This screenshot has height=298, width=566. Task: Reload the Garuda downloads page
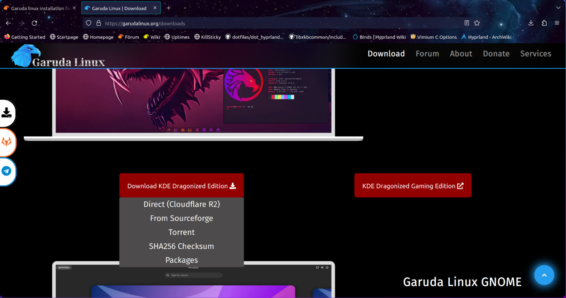click(x=34, y=23)
